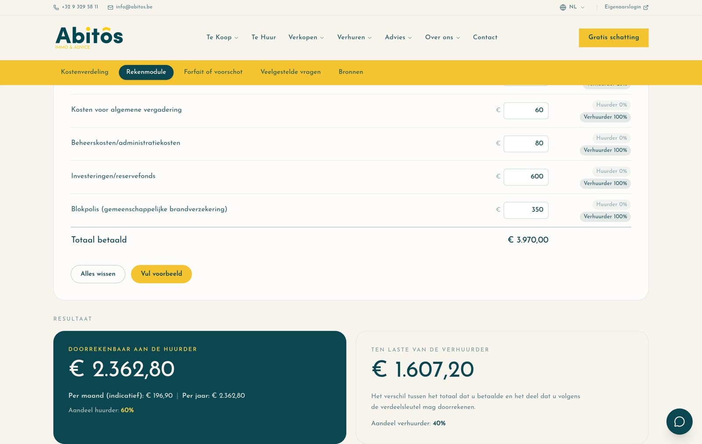
Task: Click the Per maand (indicatief) € 196,90 text
Action: click(121, 396)
